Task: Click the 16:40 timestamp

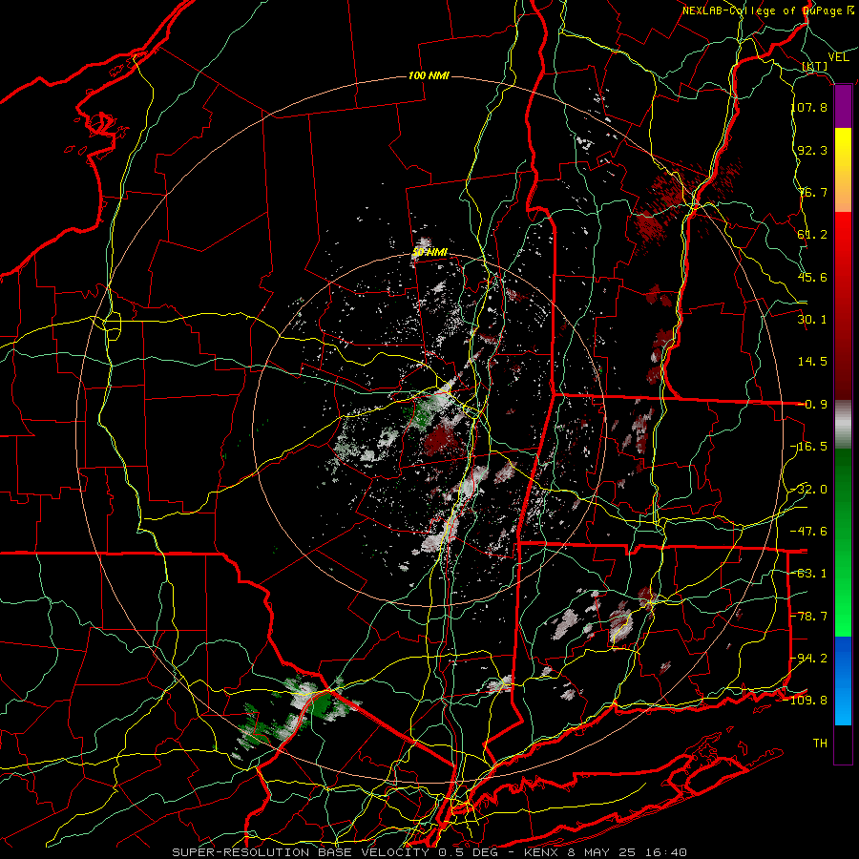Action: [x=667, y=852]
